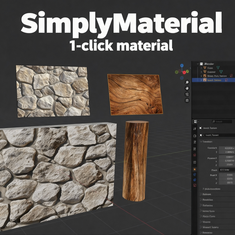The height and width of the screenshot is (235, 235).
Task: Click the properties panel search field
Action: pyautogui.click(x=222, y=121)
